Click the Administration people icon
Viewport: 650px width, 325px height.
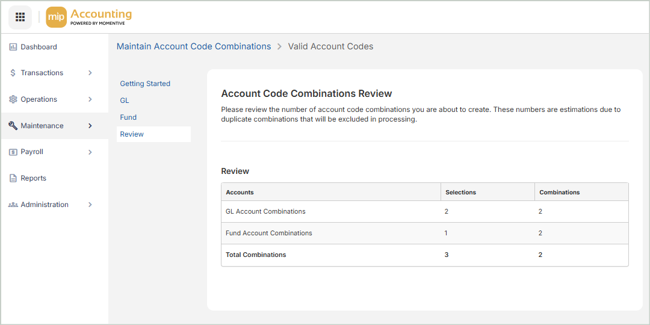13,205
